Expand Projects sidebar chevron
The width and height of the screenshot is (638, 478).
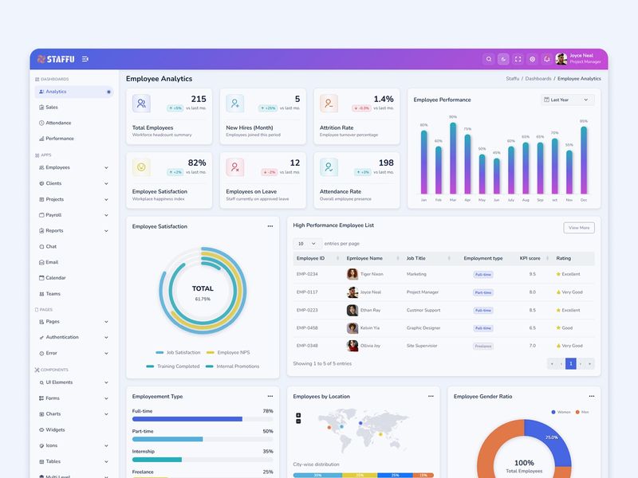pyautogui.click(x=106, y=199)
